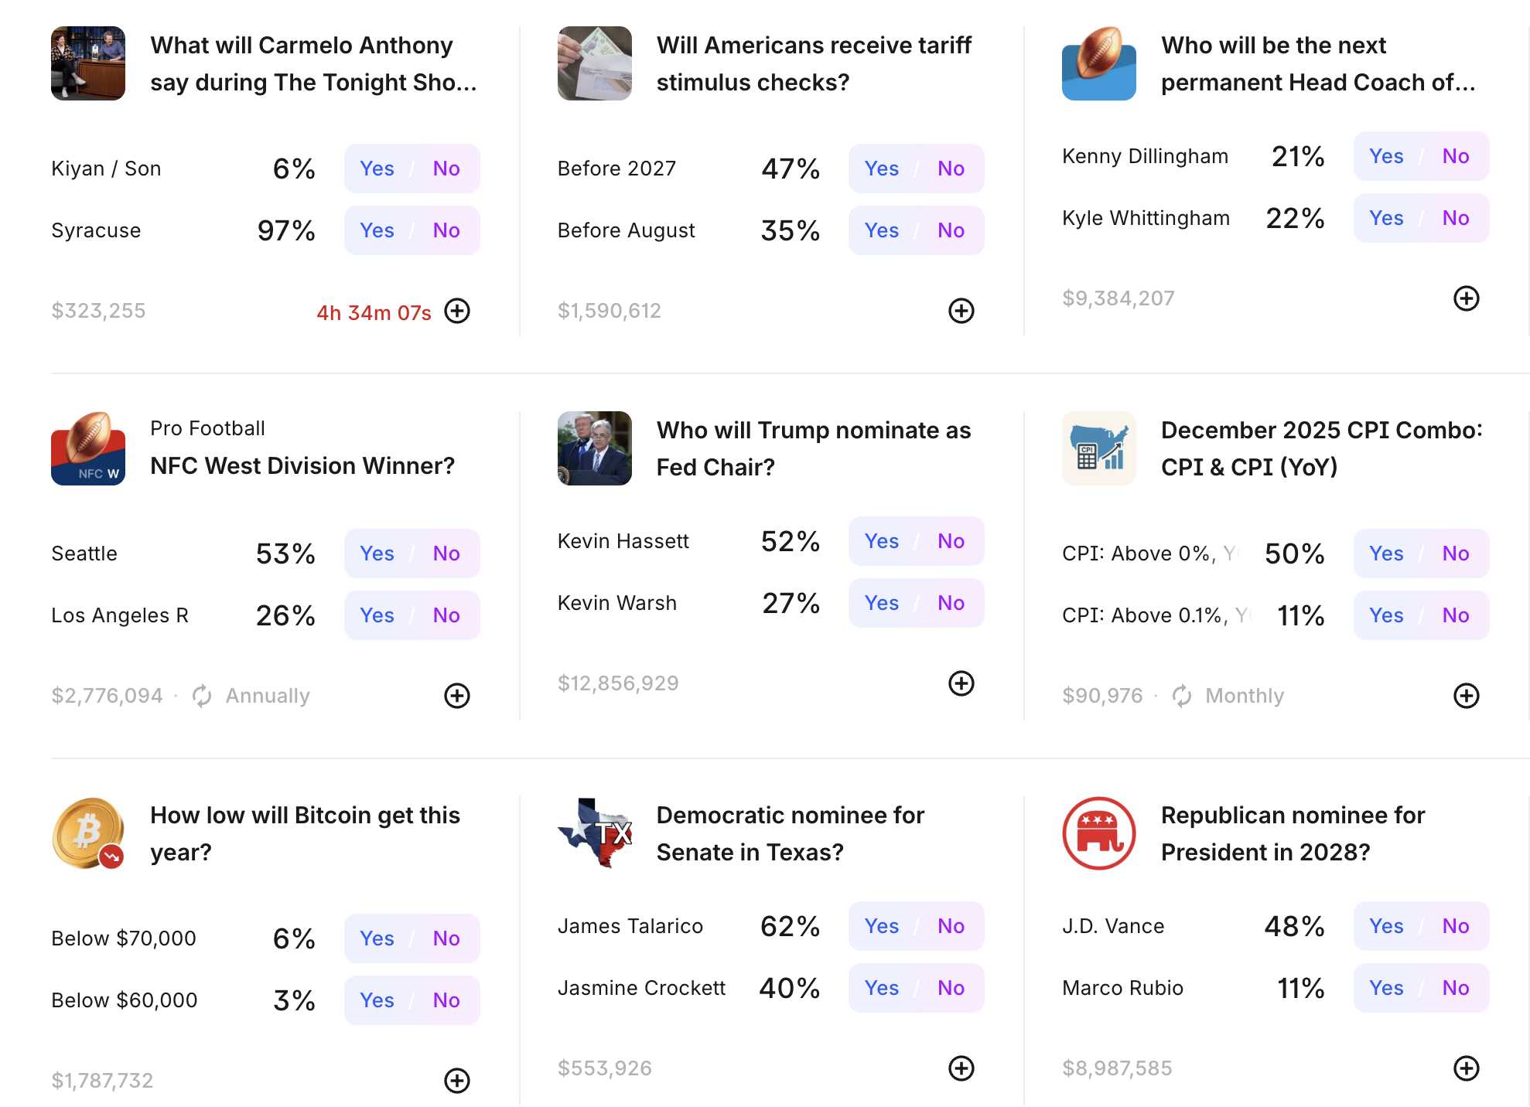Add the Fed Chair market via plus icon
The width and height of the screenshot is (1530, 1107).
(961, 683)
